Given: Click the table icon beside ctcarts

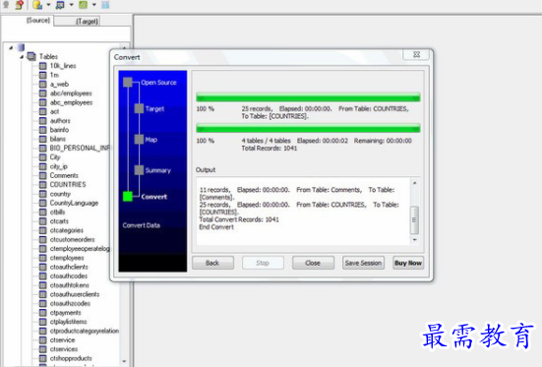Looking at the screenshot, I should click(42, 221).
